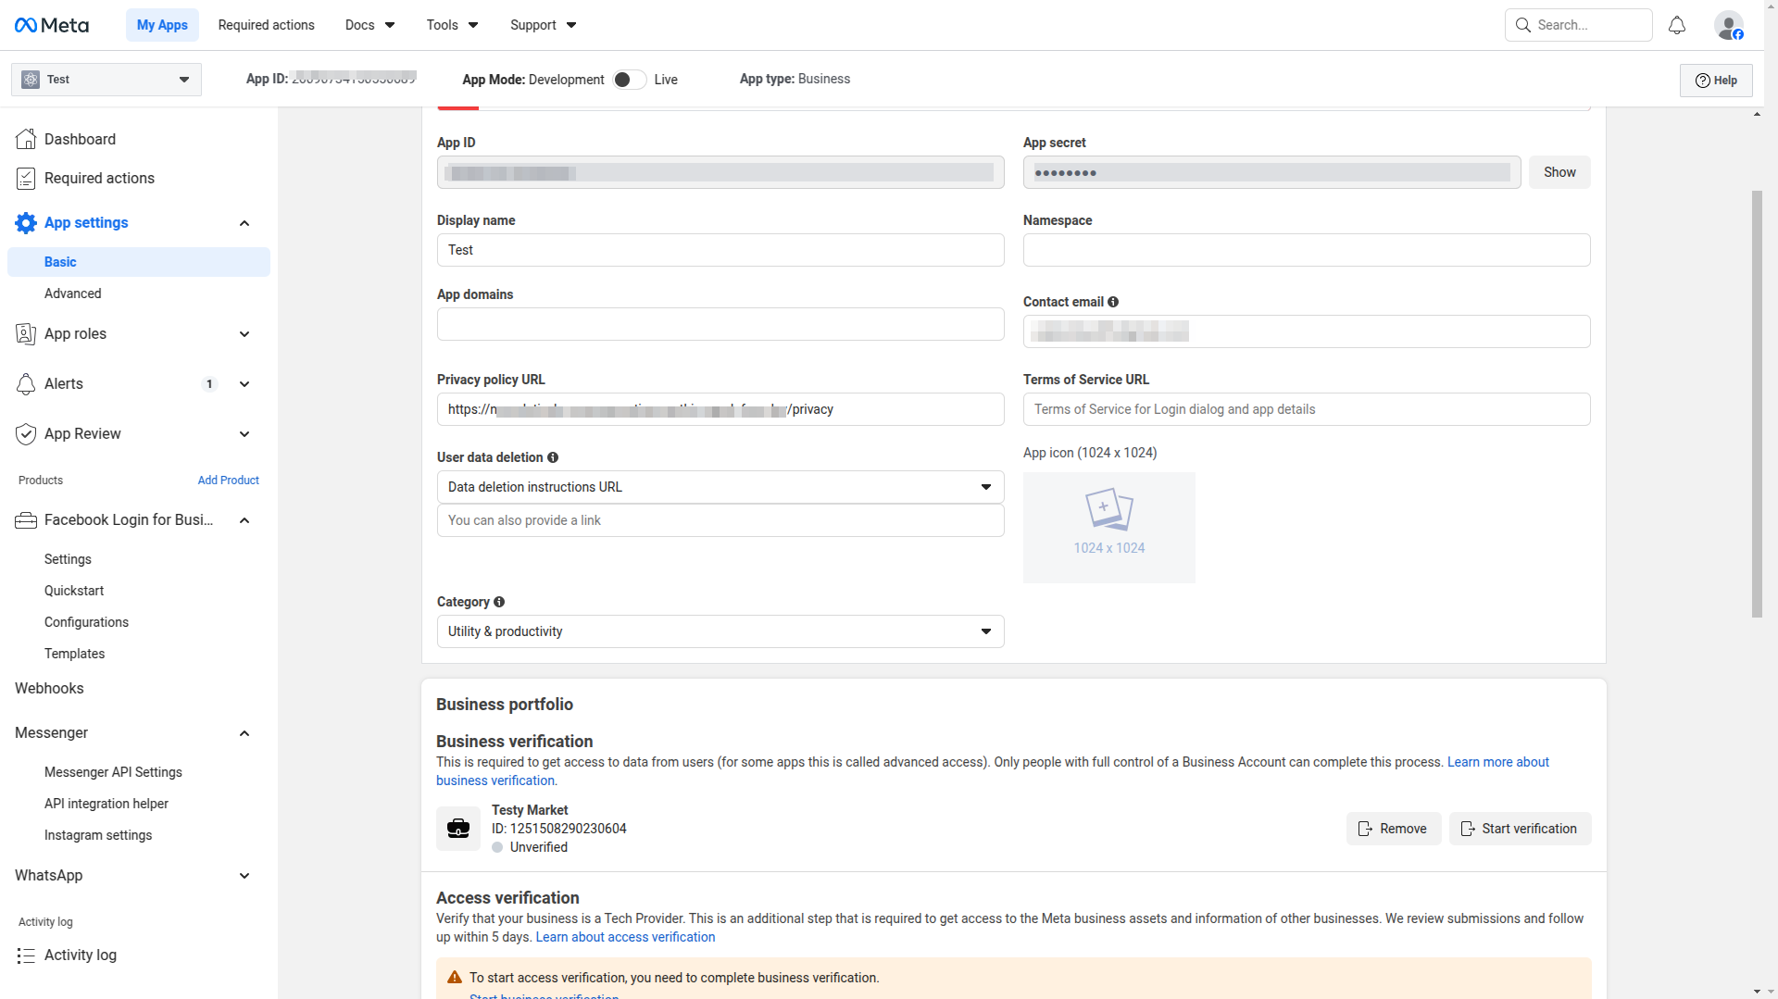Open the Test app selector dropdown
The height and width of the screenshot is (999, 1778).
coord(106,80)
